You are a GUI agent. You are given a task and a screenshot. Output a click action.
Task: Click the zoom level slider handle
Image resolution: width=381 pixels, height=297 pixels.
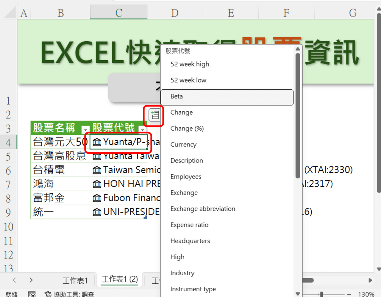click(x=321, y=294)
